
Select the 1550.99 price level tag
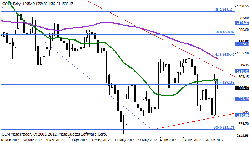[242, 116]
